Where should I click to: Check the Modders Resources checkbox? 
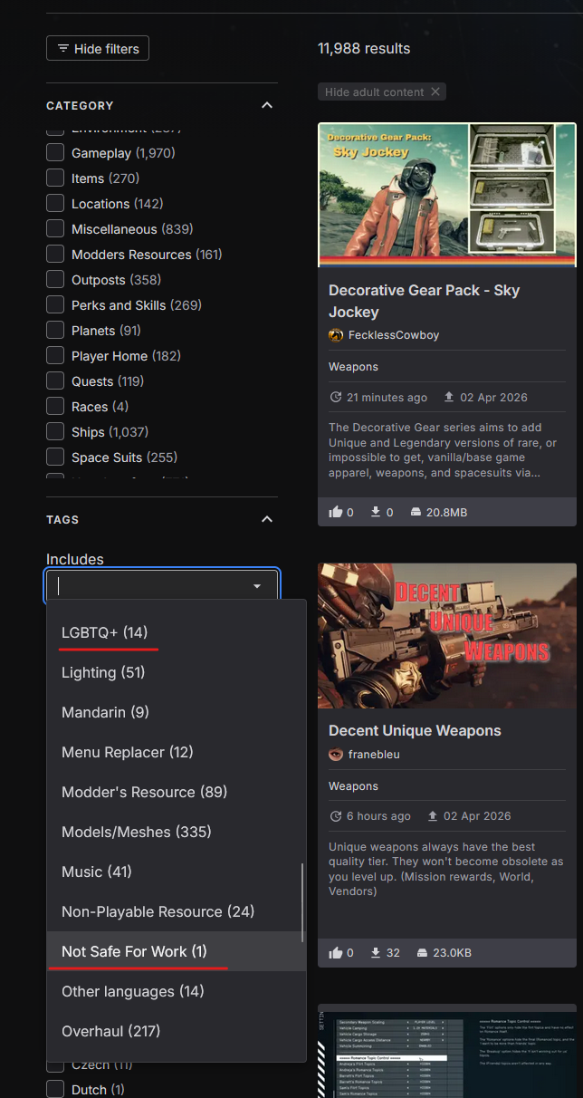(x=55, y=255)
